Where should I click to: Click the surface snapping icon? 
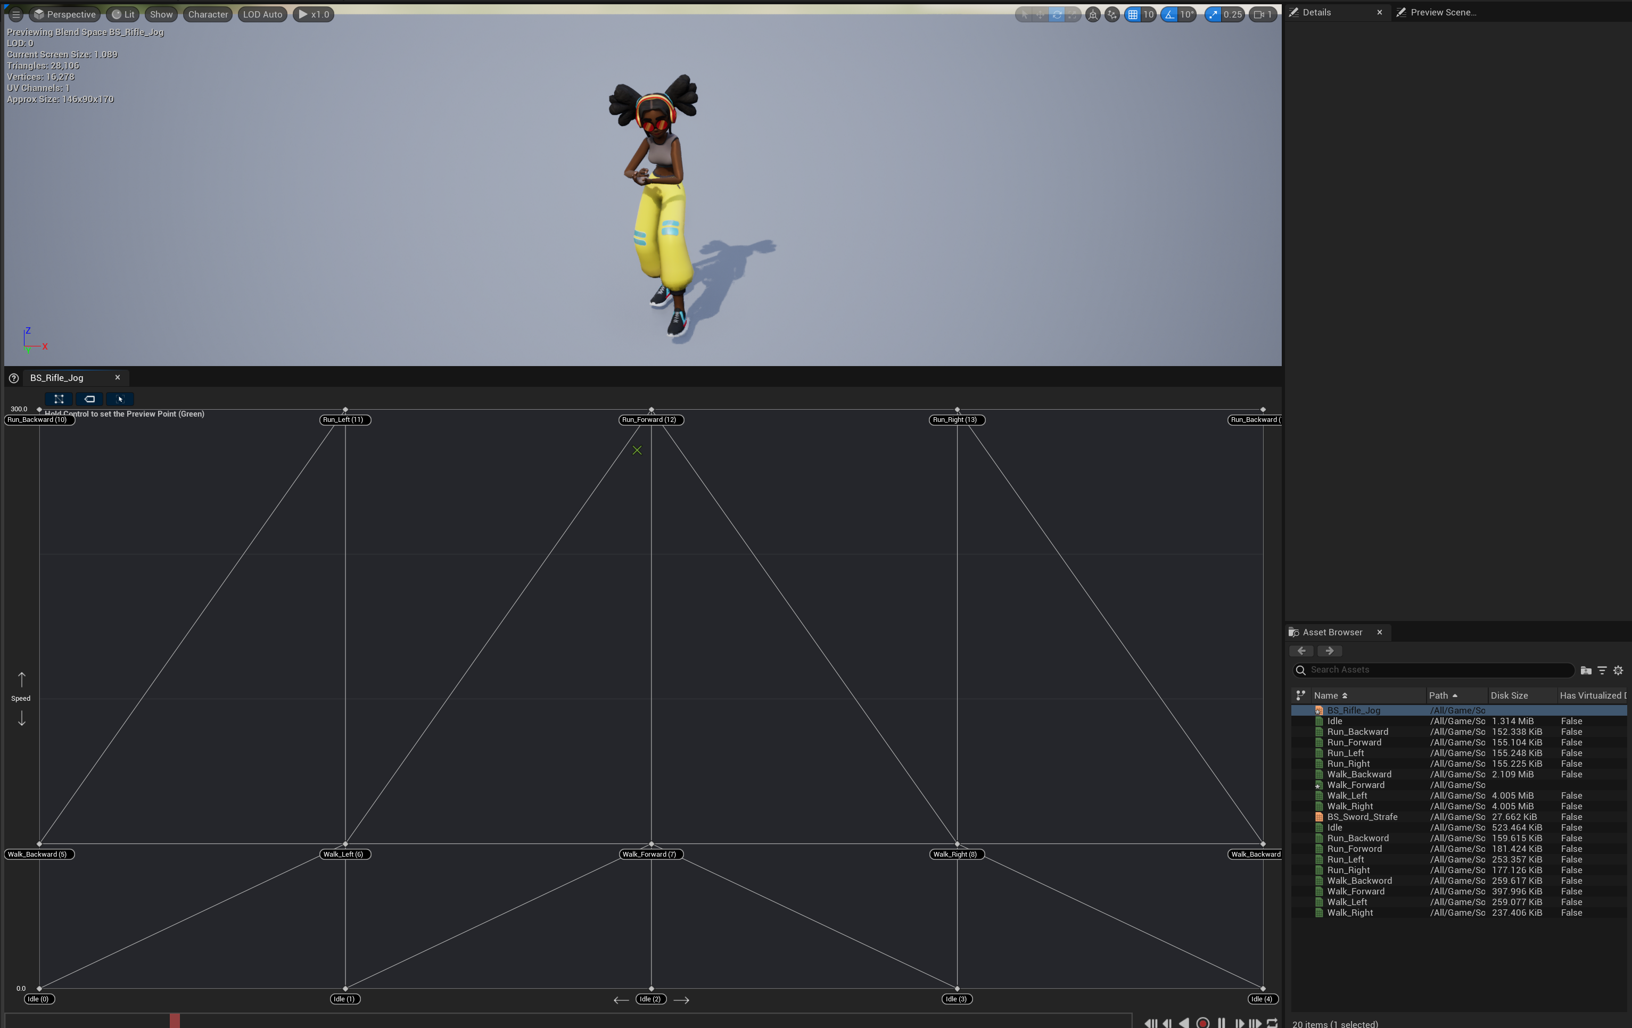click(x=1112, y=14)
